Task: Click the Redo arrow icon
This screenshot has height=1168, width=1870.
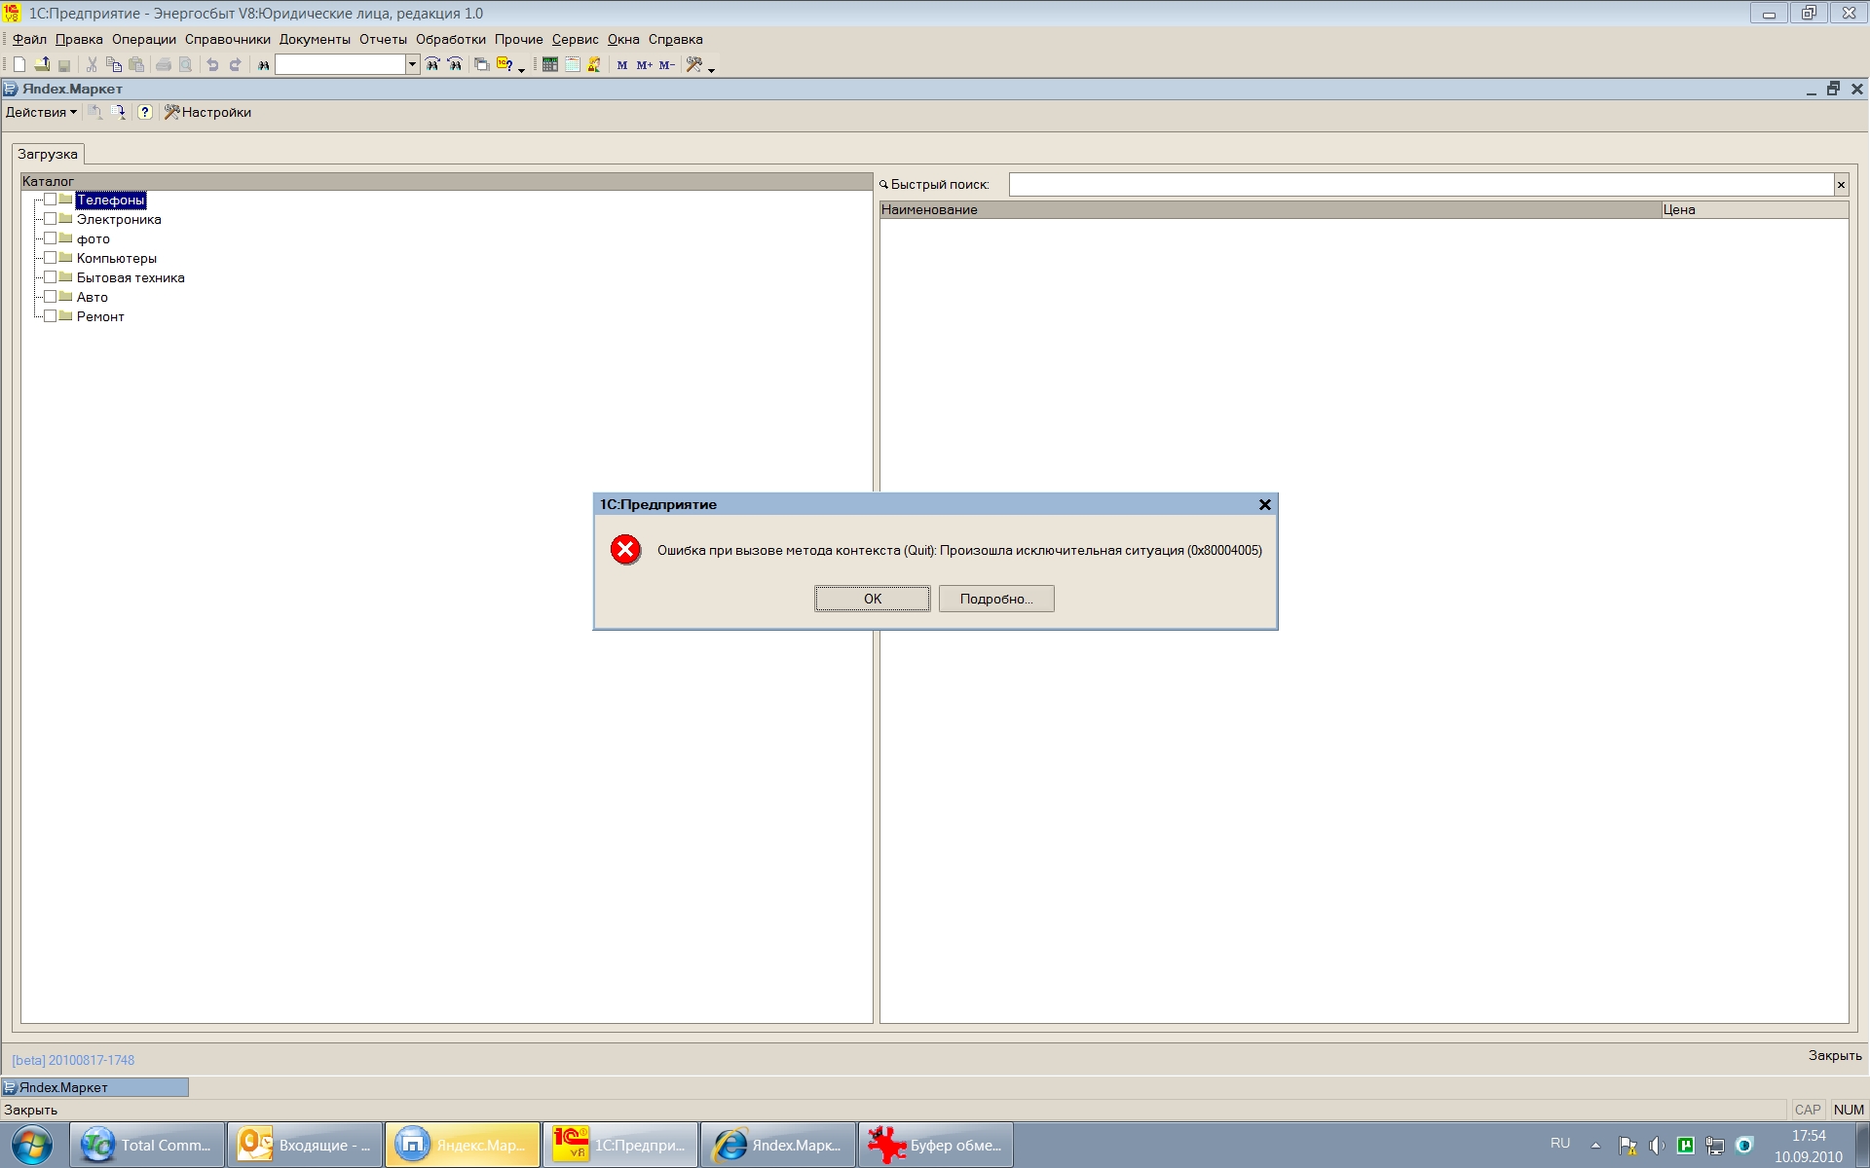Action: pos(235,65)
